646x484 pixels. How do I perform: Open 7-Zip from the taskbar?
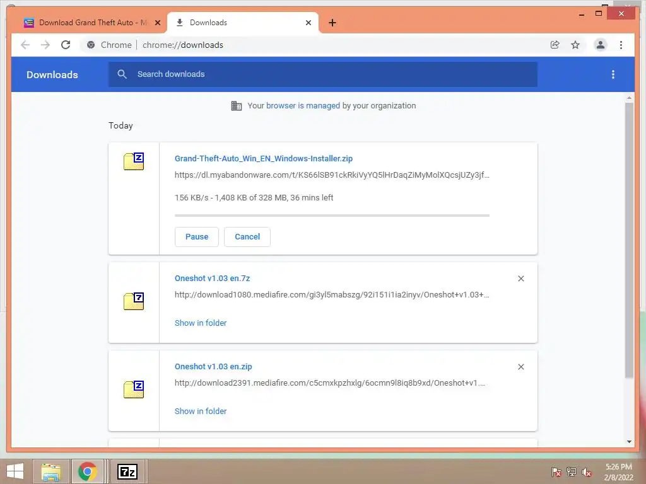click(x=127, y=471)
